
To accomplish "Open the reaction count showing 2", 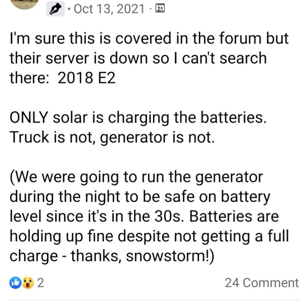I will pos(40,283).
